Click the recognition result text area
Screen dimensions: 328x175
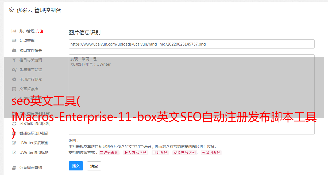(x=191, y=95)
